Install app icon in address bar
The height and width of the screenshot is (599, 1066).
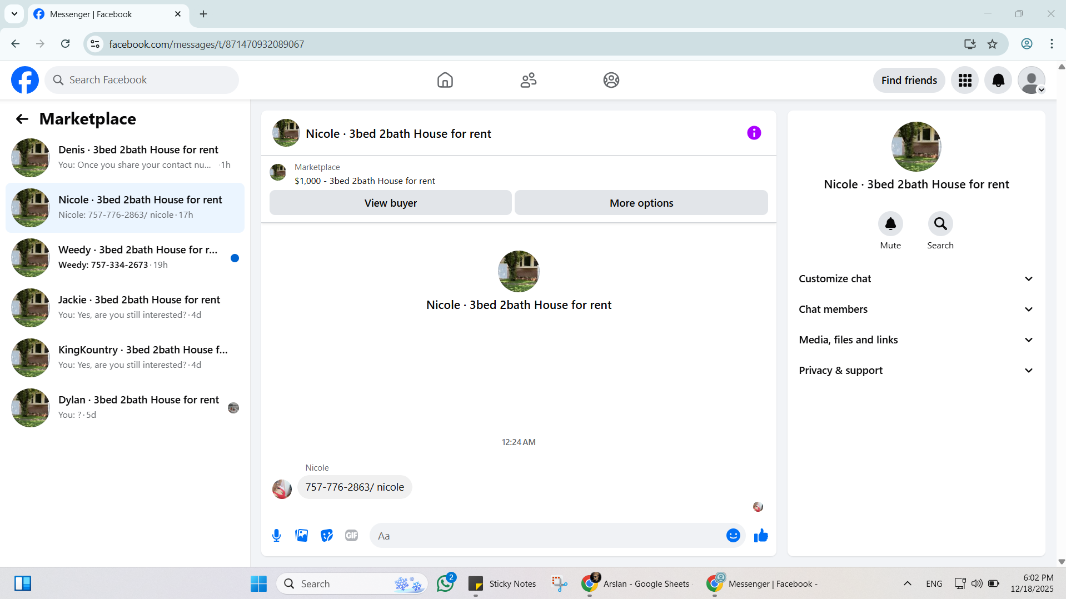(970, 44)
